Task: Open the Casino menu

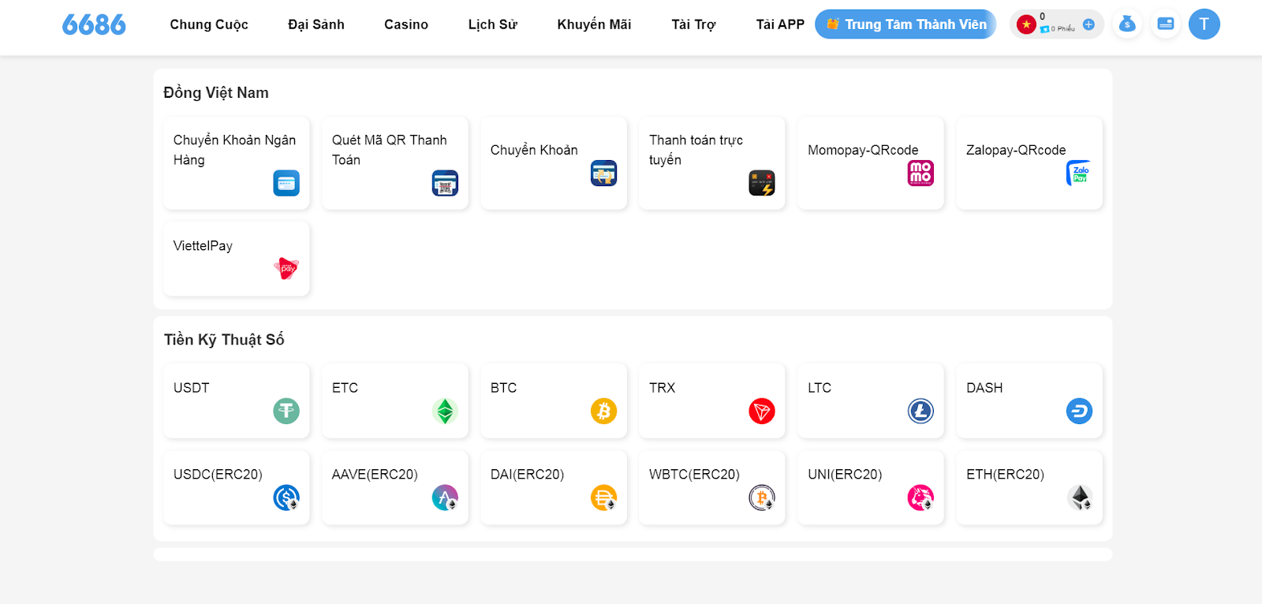Action: coord(406,24)
